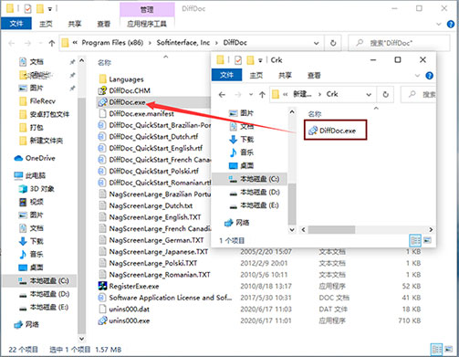Select the unins000.dat file

[x=124, y=310]
